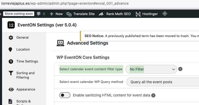199x105 pixels.
Task: Open the Hostinger admin bar menu
Action: pyautogui.click(x=147, y=14)
